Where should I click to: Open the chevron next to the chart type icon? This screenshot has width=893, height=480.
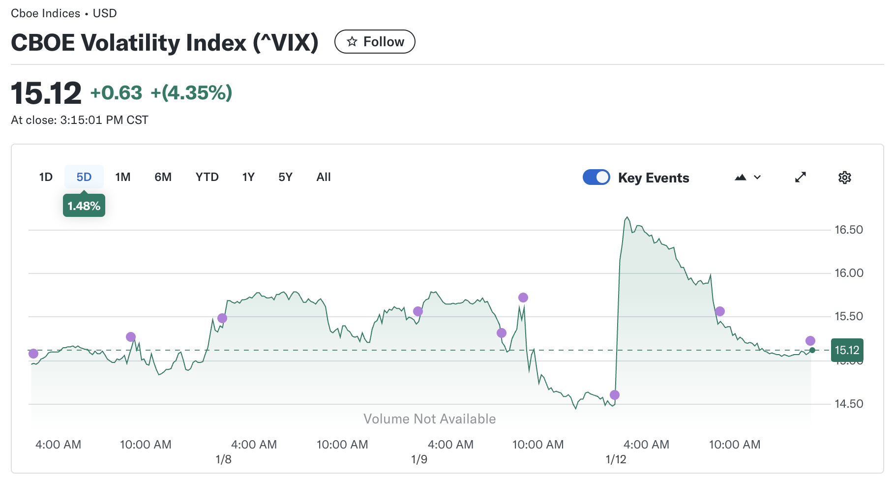[x=757, y=177]
